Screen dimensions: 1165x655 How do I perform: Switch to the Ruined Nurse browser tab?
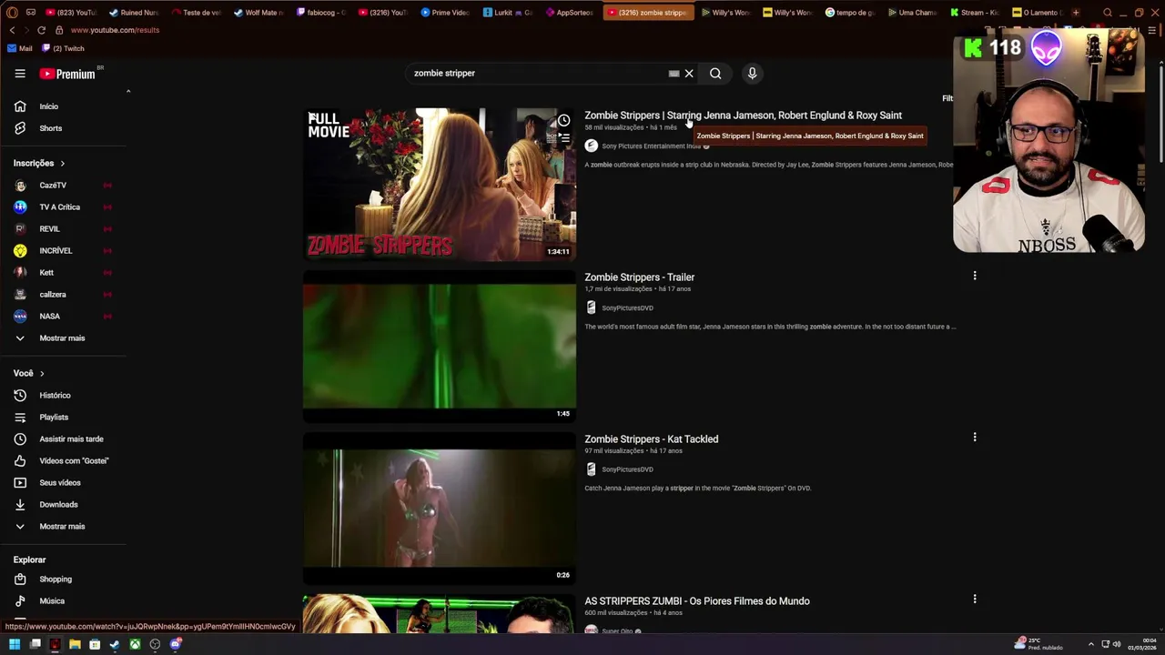132,13
